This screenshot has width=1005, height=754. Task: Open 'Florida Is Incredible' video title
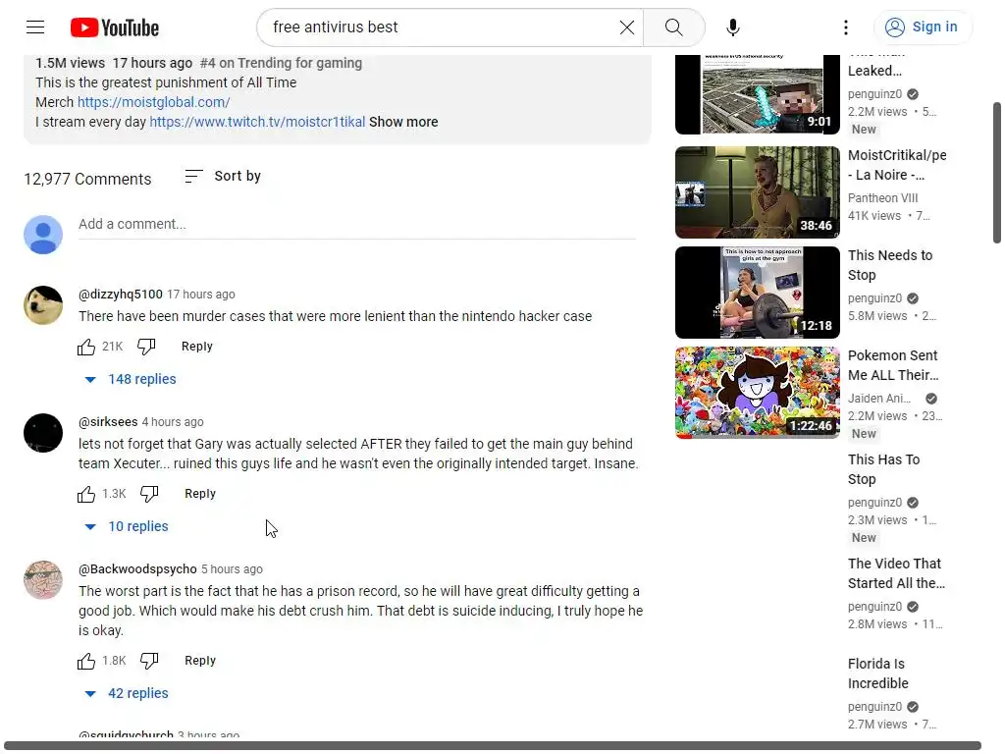pyautogui.click(x=878, y=673)
